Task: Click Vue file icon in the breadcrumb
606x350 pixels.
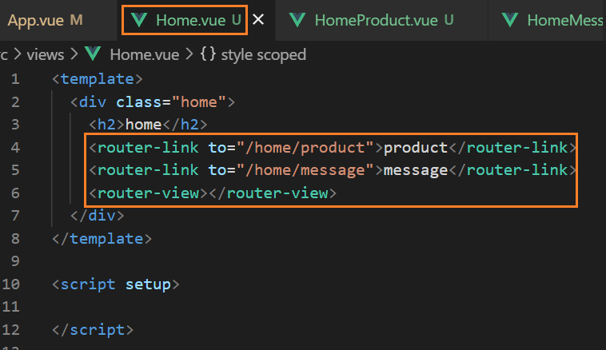Action: [93, 54]
